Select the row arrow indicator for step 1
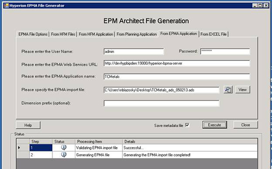The height and width of the screenshot is (169, 272). pyautogui.click(x=19, y=147)
